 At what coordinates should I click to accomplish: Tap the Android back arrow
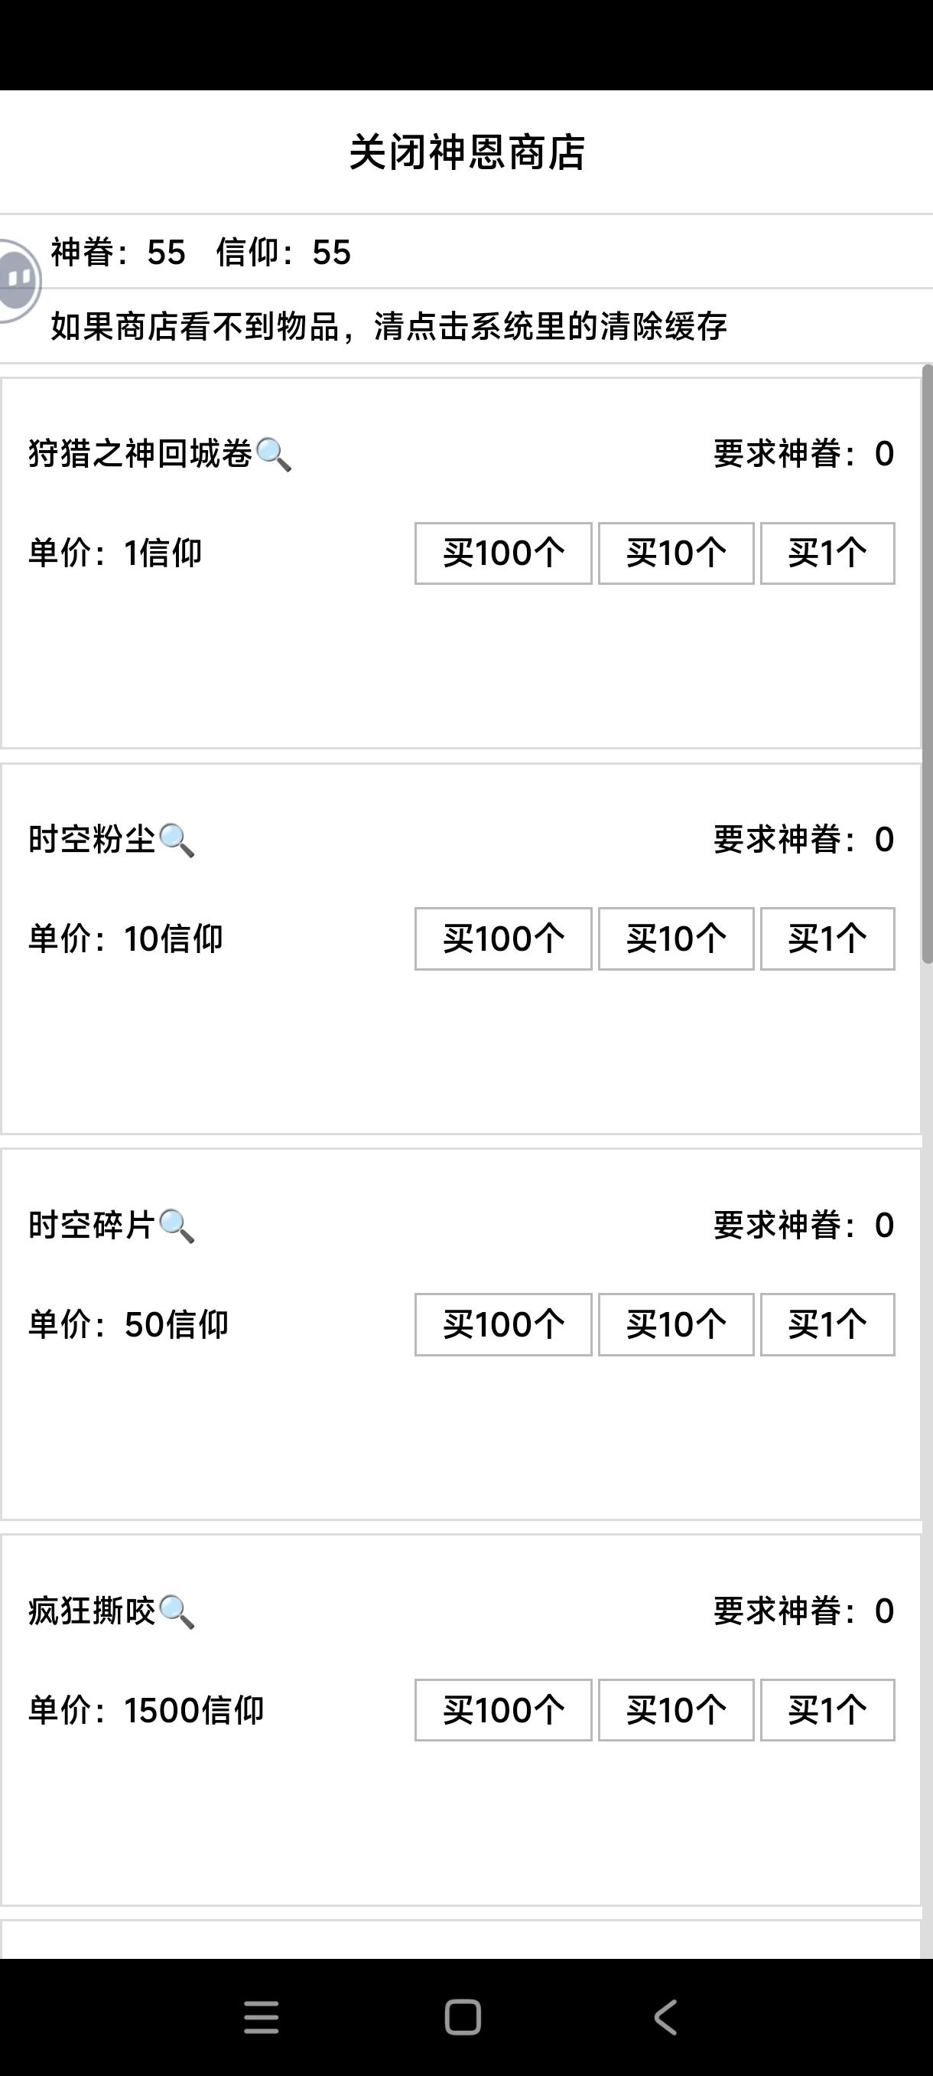pyautogui.click(x=665, y=2017)
